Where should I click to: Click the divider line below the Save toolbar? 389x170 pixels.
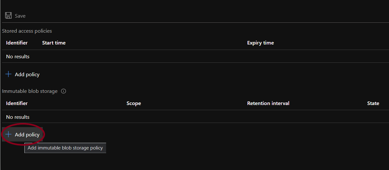(x=194, y=22)
